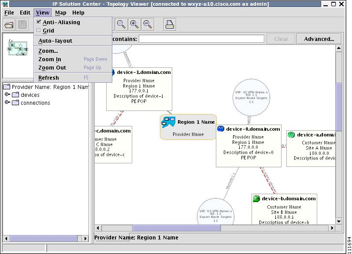
Task: Enable the Grid checkbox
Action: click(x=39, y=30)
